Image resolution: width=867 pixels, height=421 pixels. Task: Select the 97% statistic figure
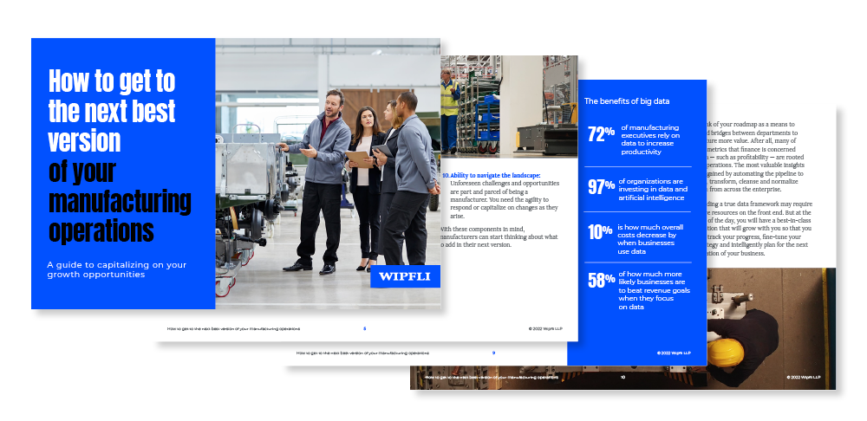pos(601,184)
